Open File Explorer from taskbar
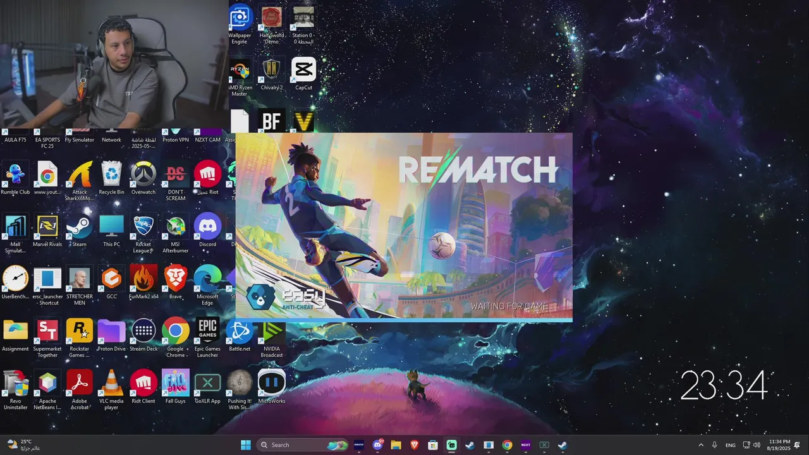The image size is (809, 455). (396, 445)
